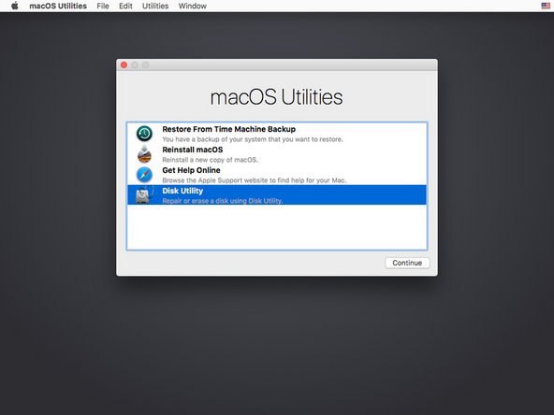The height and width of the screenshot is (415, 554).
Task: Open the US flag input menu
Action: [546, 6]
